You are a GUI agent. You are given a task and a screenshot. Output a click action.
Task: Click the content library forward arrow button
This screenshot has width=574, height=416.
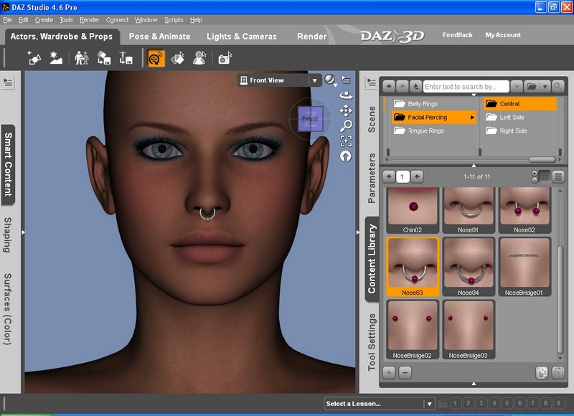402,86
